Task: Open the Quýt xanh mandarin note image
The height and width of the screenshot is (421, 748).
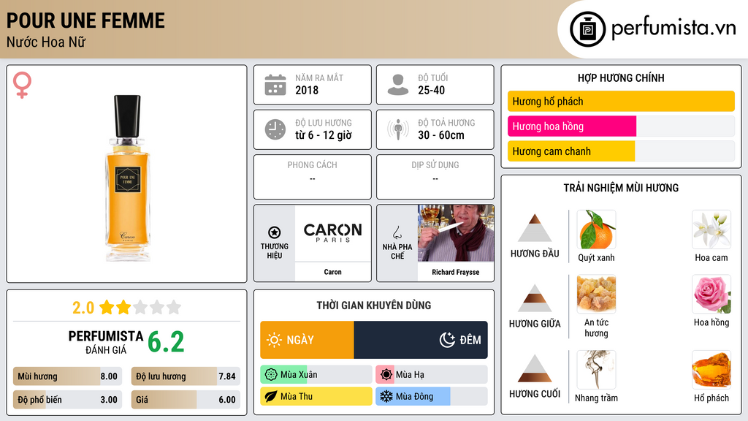Action: (596, 229)
